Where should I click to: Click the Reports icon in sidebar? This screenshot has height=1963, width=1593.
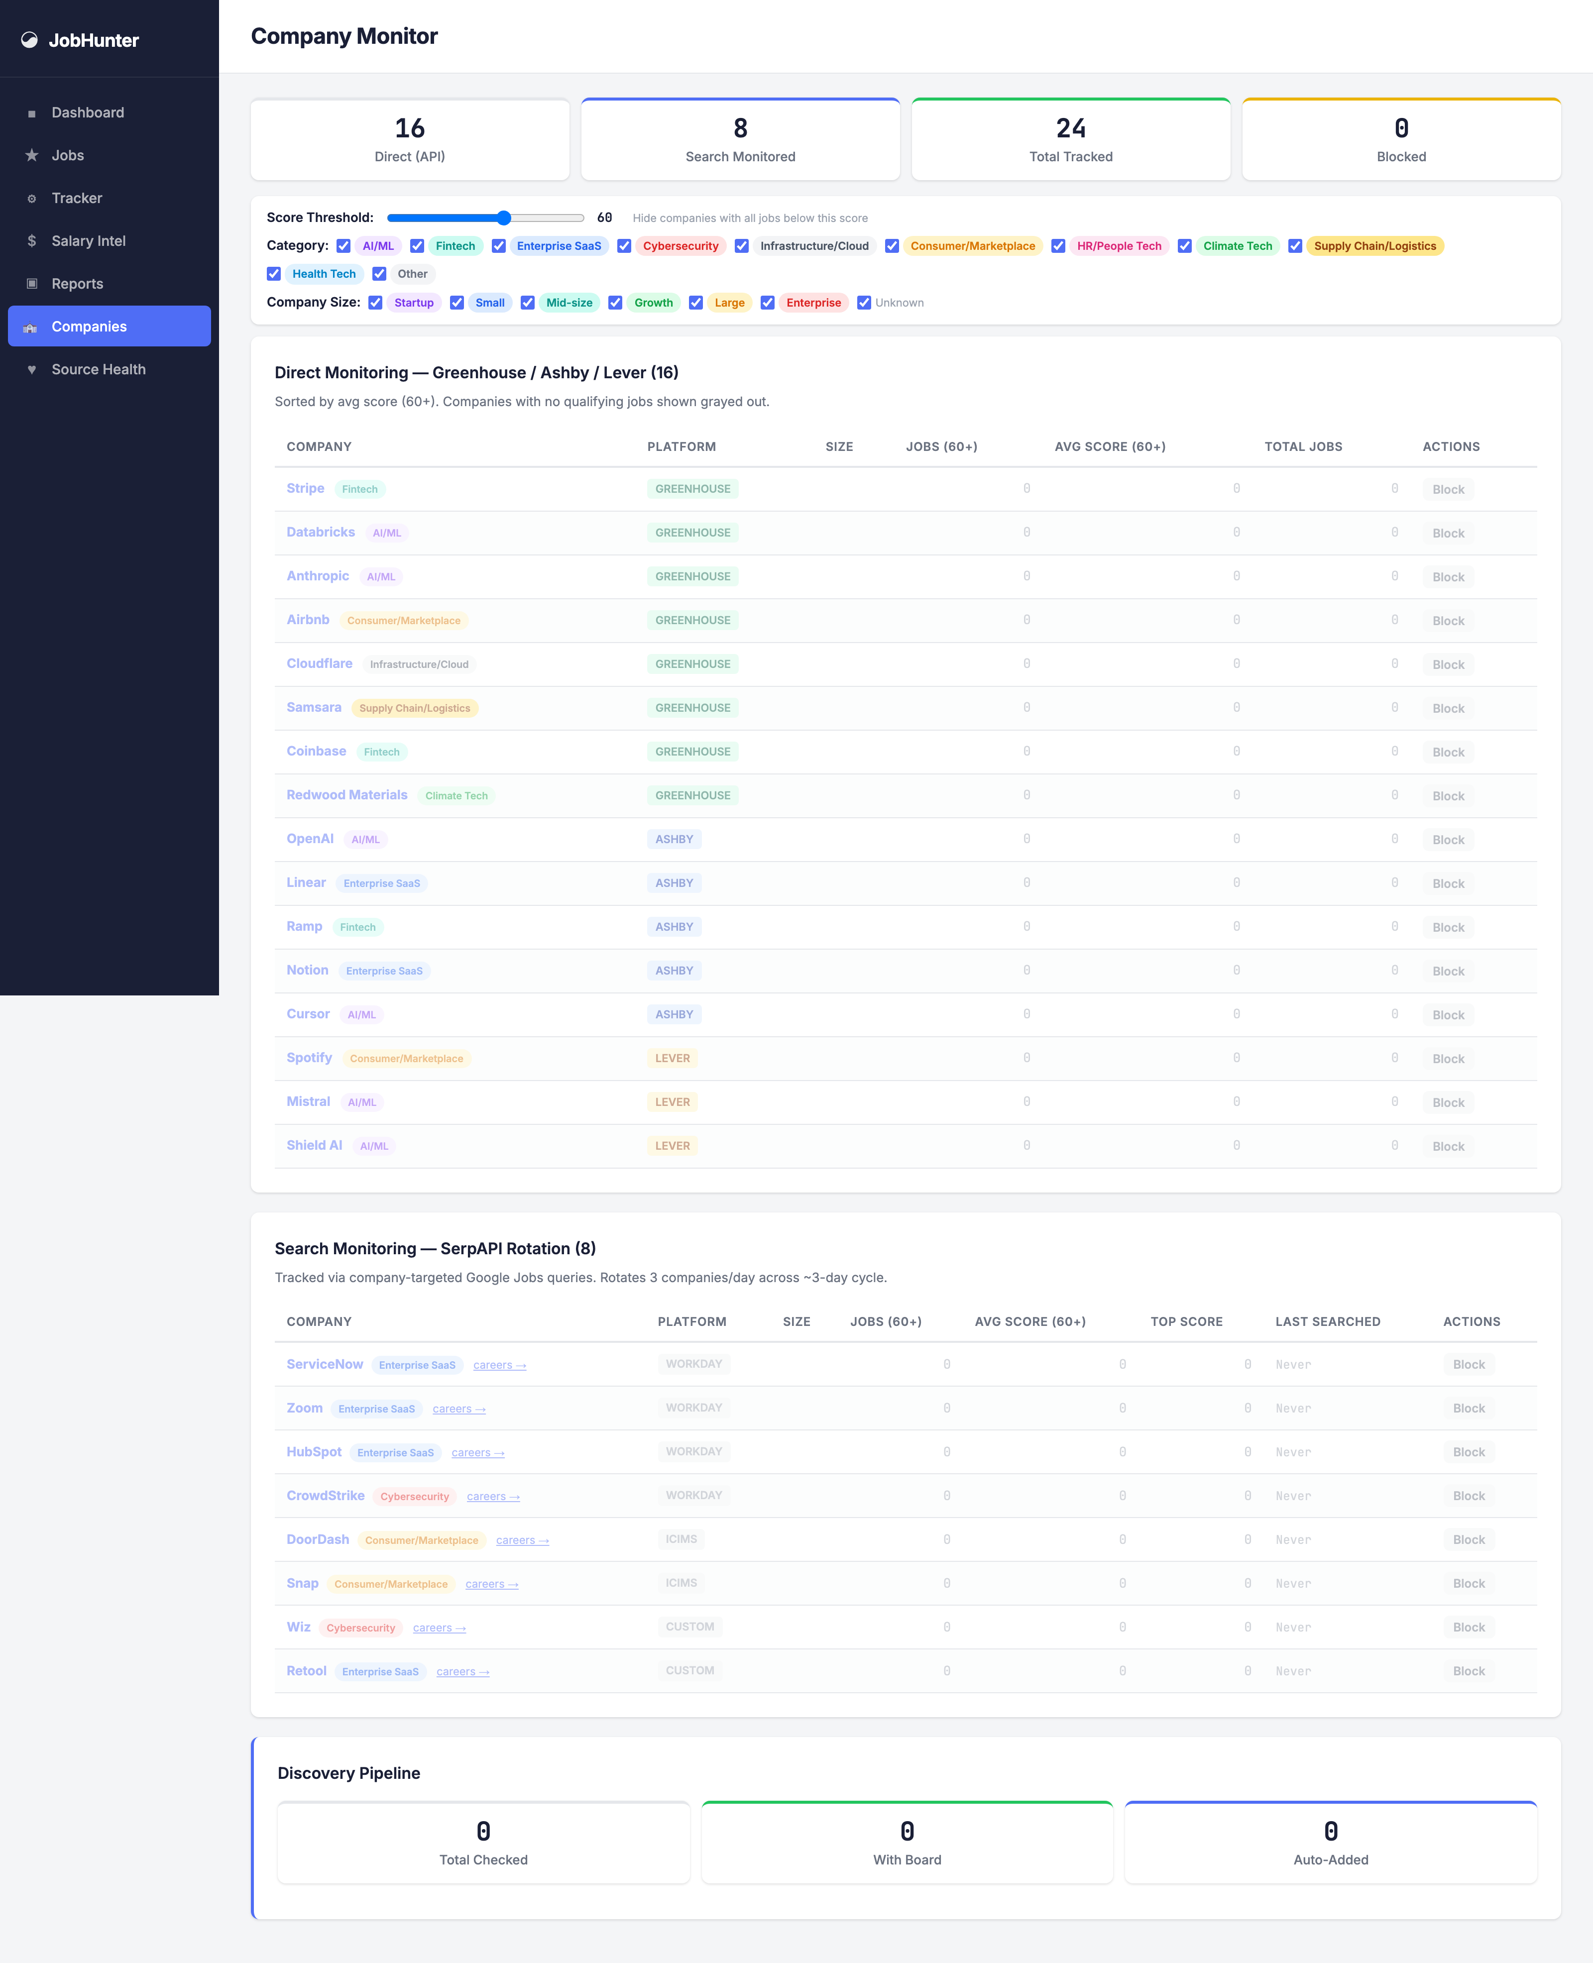[x=32, y=283]
